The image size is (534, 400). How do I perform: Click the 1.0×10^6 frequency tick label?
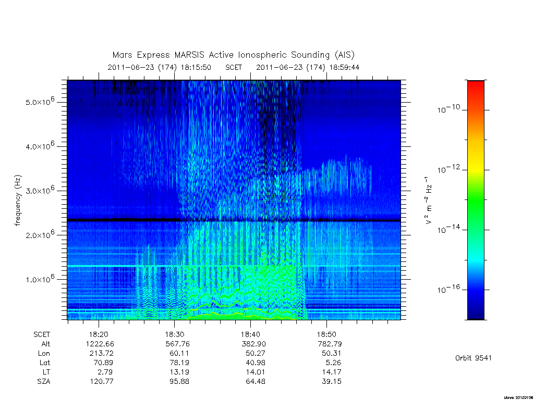pyautogui.click(x=40, y=279)
